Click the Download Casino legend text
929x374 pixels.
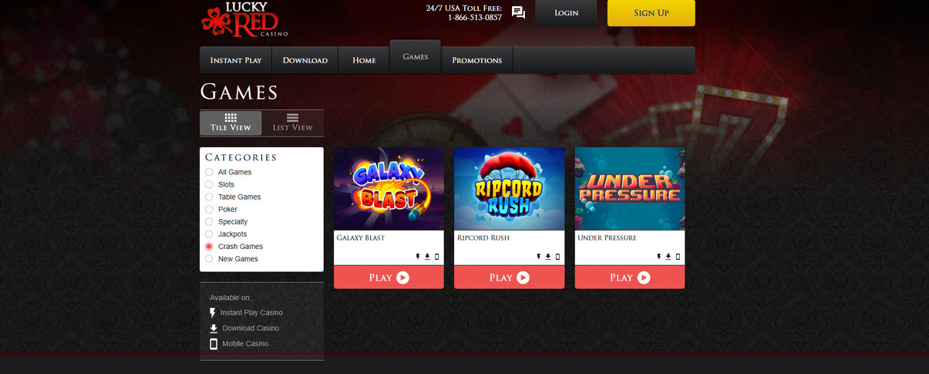click(251, 329)
